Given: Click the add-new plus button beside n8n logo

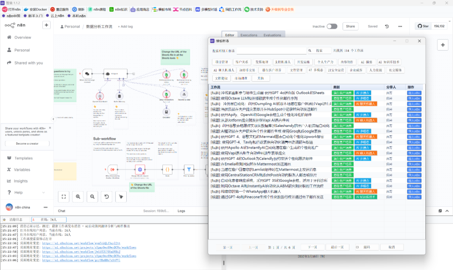Looking at the screenshot, I should click(x=46, y=25).
